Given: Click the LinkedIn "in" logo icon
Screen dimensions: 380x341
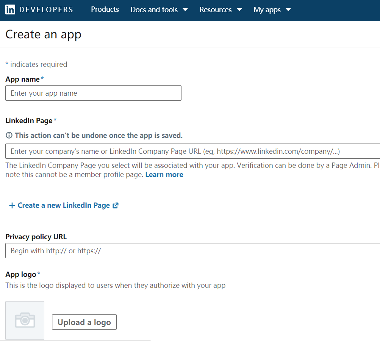Looking at the screenshot, I should pos(10,10).
